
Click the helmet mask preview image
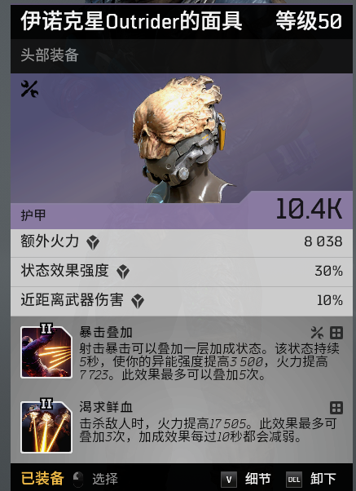(x=182, y=139)
